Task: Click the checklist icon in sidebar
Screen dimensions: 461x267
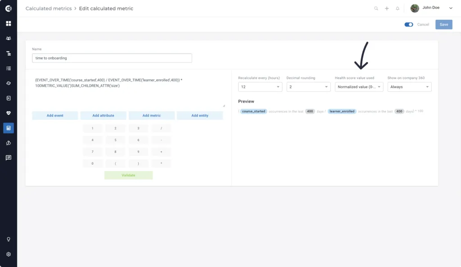Action: click(x=9, y=68)
